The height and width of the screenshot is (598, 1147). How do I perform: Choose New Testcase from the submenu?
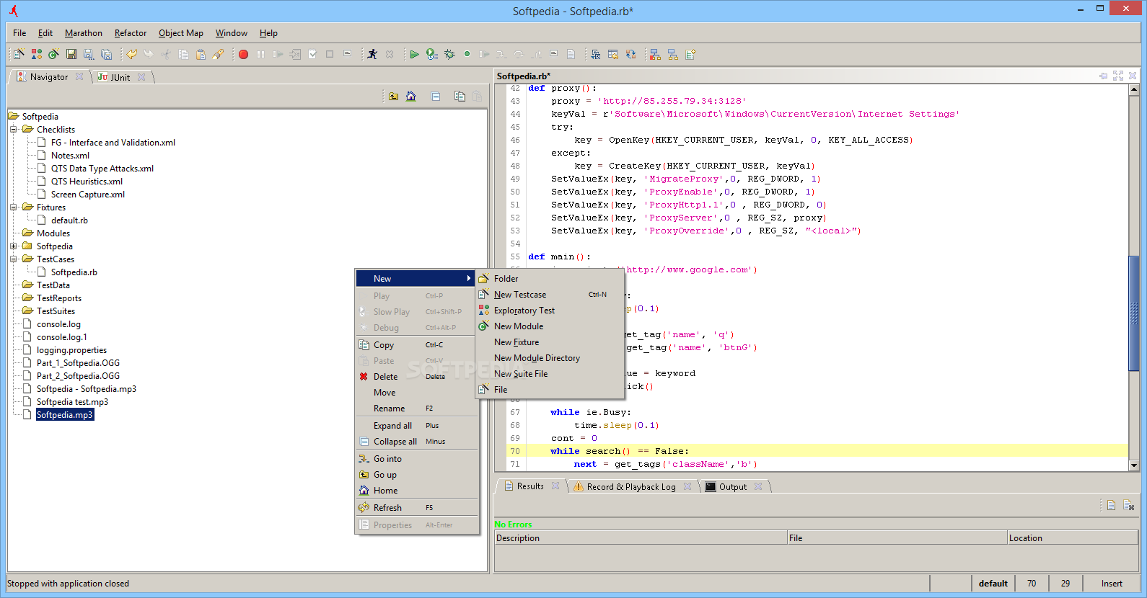pyautogui.click(x=550, y=295)
